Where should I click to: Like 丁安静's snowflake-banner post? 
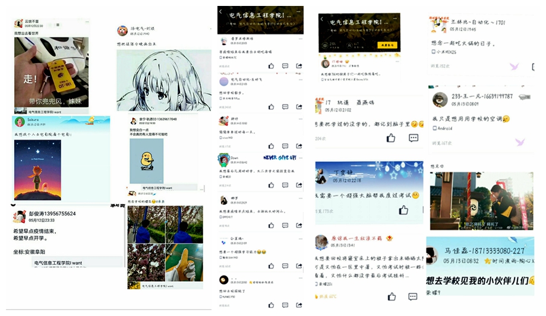403,210
